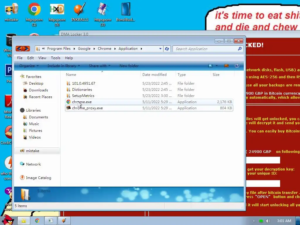This screenshot has width=300, height=225.
Task: Select the Dictionaries folder row
Action: pos(149,90)
